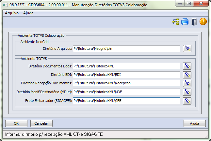The width and height of the screenshot is (211, 141).
Task: Click the window title bar text
Action: (x=78, y=5)
